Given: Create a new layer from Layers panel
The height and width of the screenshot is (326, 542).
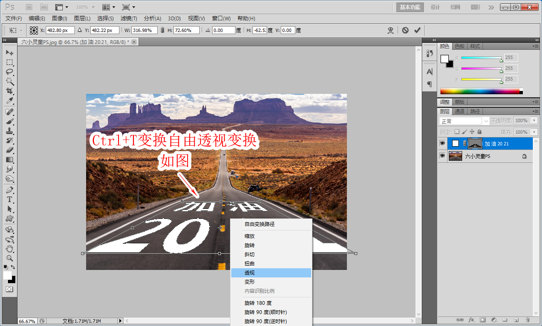Looking at the screenshot, I should [516, 320].
